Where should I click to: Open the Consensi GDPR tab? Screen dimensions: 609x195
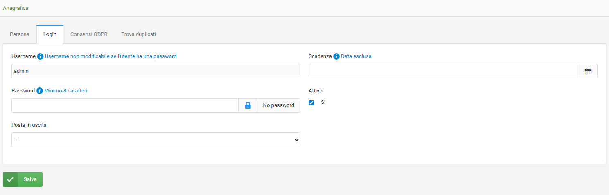(x=89, y=34)
